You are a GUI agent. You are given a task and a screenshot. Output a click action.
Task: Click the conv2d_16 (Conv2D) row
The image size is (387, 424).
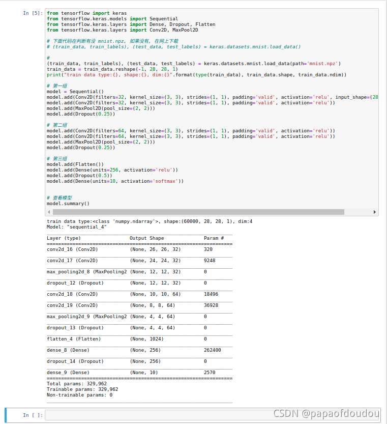click(x=139, y=249)
